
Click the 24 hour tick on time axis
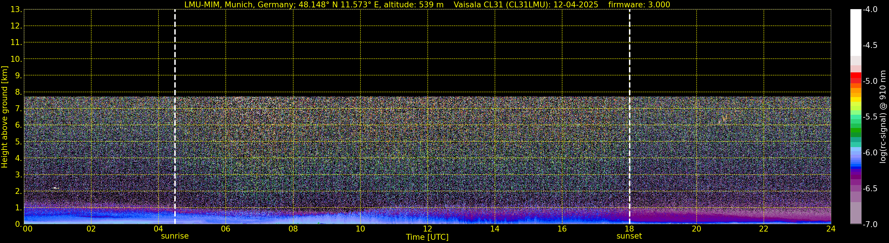pyautogui.click(x=830, y=229)
